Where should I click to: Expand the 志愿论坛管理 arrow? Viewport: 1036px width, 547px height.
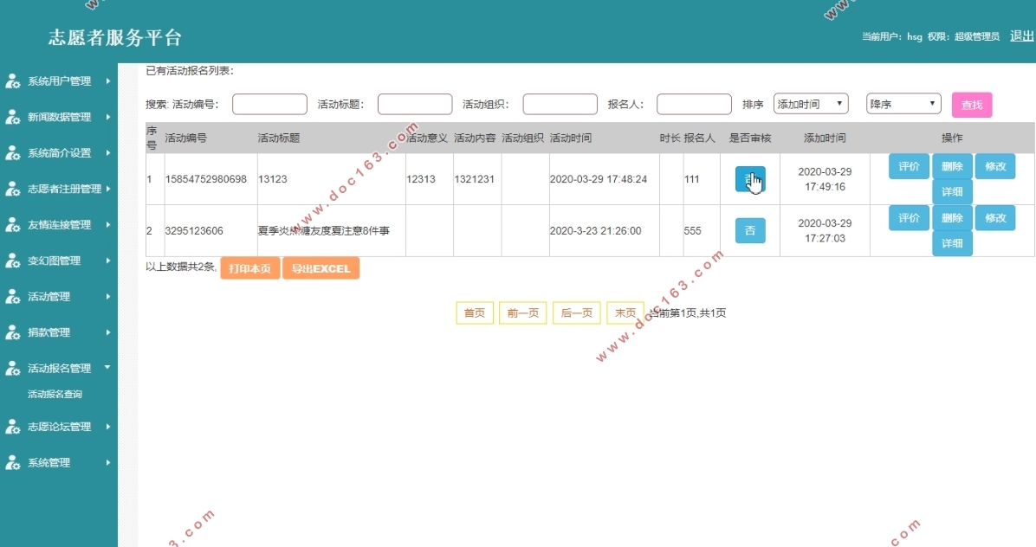[107, 427]
